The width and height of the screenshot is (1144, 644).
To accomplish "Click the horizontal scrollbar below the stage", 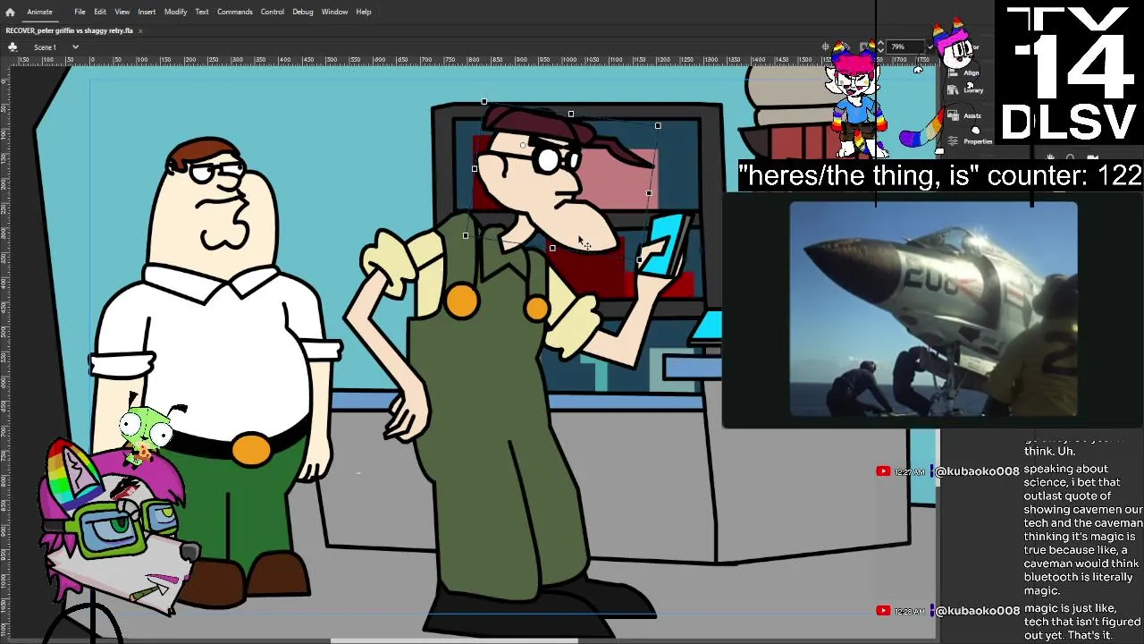I will click(454, 640).
